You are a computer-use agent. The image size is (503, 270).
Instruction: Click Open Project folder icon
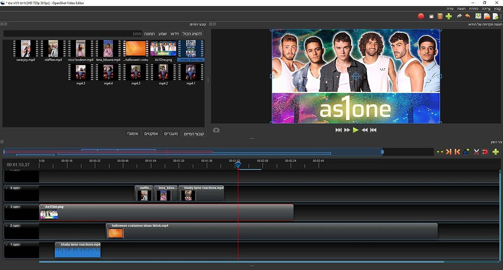[487, 16]
